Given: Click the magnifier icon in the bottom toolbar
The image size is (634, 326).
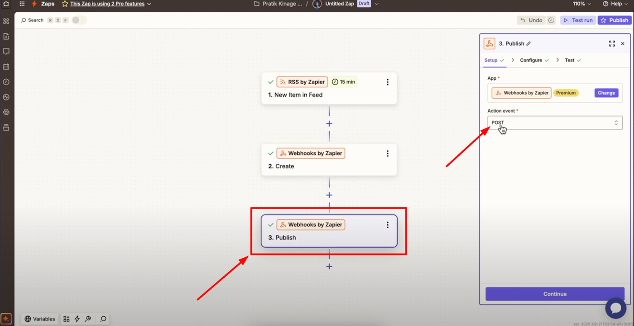Looking at the screenshot, I should tap(103, 319).
